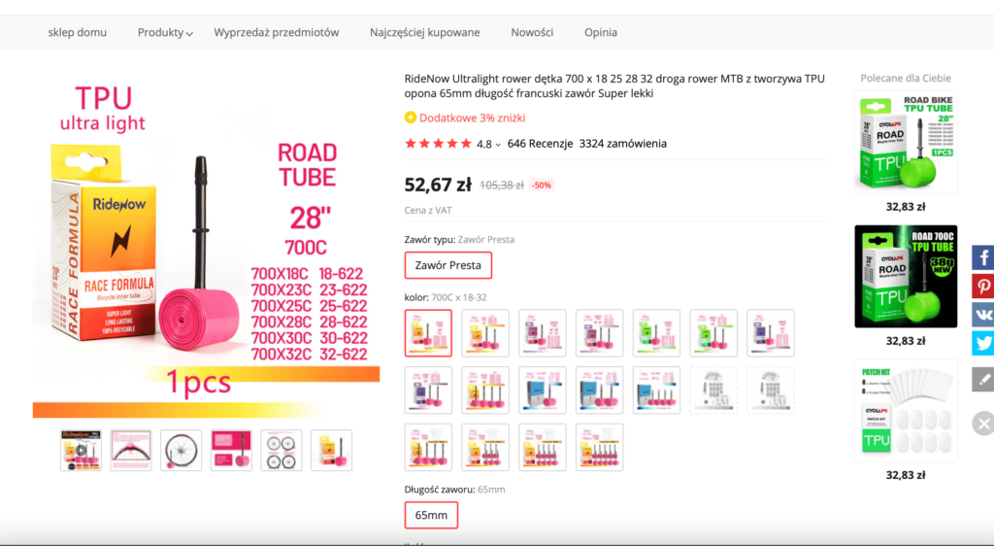
Task: Select the highlighted orange single-tube variant
Action: pos(428,333)
